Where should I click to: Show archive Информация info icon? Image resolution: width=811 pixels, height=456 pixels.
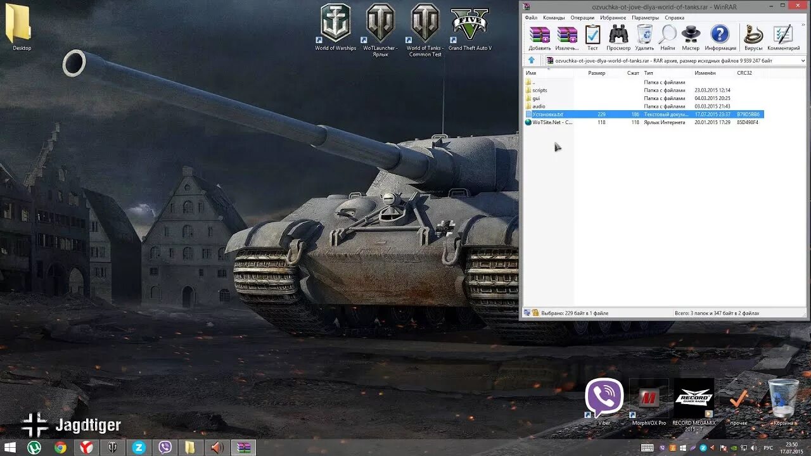click(720, 38)
